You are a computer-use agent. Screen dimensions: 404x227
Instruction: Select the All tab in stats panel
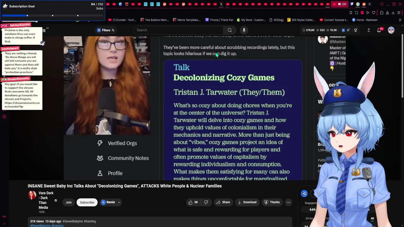pyautogui.click(x=372, y=218)
